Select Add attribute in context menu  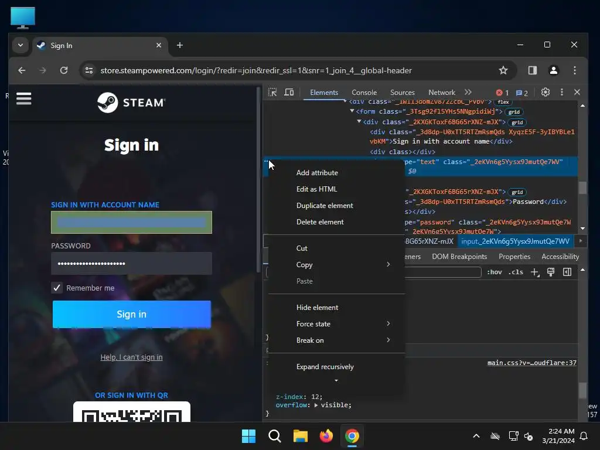pos(336,173)
